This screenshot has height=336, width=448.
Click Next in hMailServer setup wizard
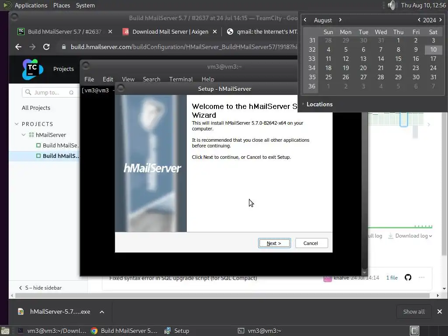274,243
